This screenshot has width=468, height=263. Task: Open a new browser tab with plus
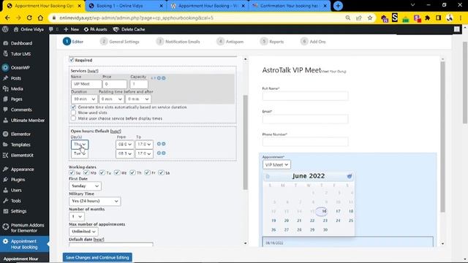click(338, 6)
